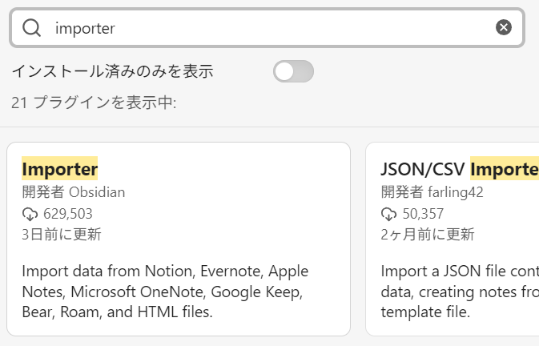Click the 'JSON/CSV Importer' title
This screenshot has width=539, height=346.
pos(460,169)
